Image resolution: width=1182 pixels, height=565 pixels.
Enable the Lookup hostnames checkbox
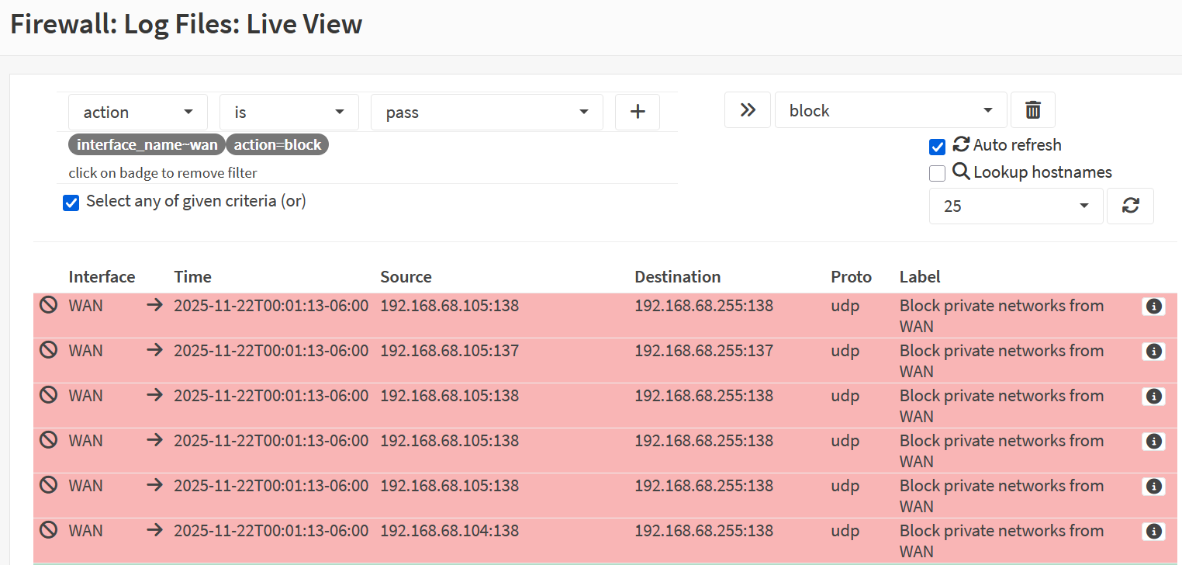937,173
